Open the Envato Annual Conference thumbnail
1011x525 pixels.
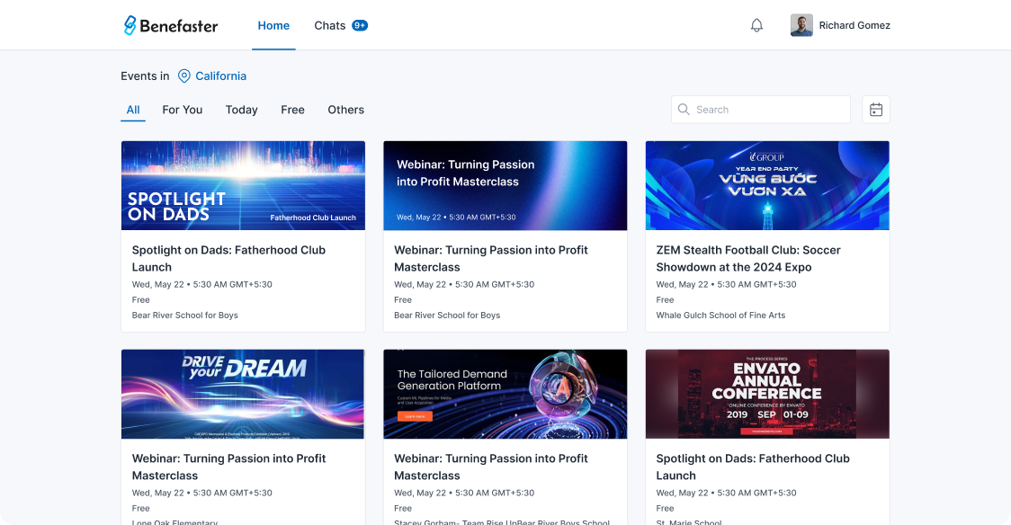coord(767,394)
